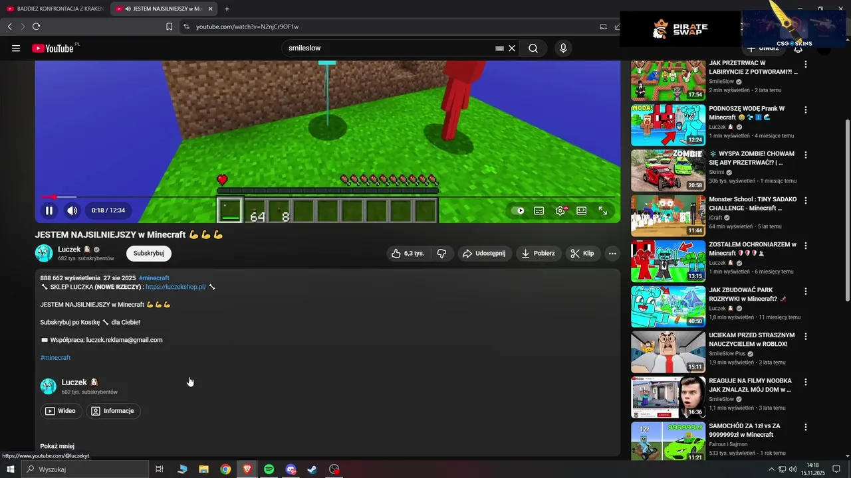The image size is (851, 478).
Task: Open Chrome from the taskbar
Action: coord(225,469)
